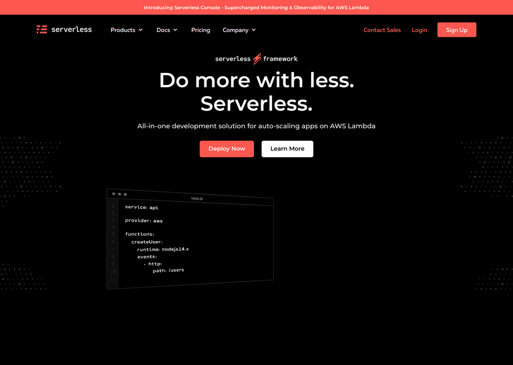Image resolution: width=513 pixels, height=365 pixels.
Task: Expand the Products dropdown chevron
Action: tap(140, 30)
